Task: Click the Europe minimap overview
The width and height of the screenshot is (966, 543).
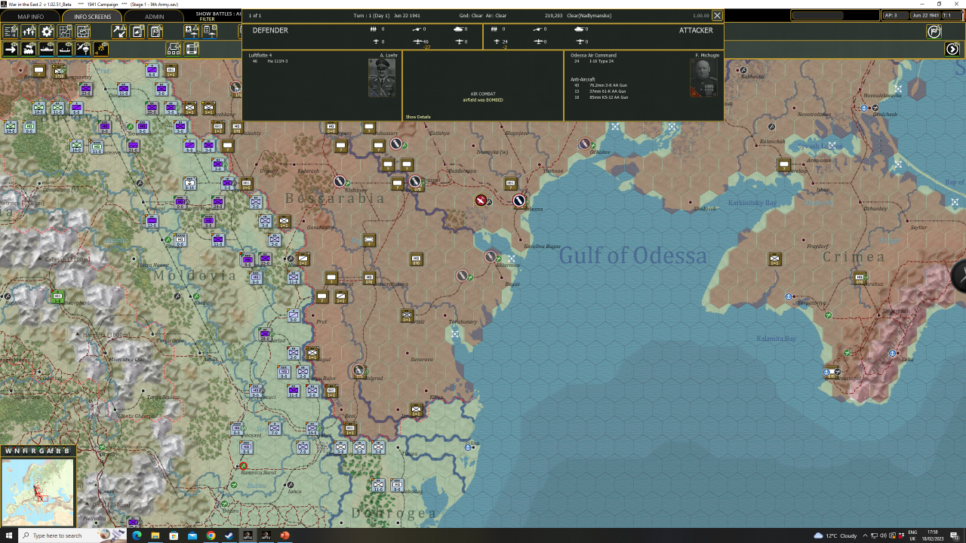Action: (x=38, y=492)
